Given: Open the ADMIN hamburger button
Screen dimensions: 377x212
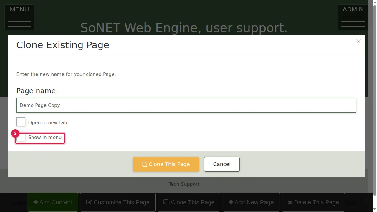Looking at the screenshot, I should coord(353,17).
